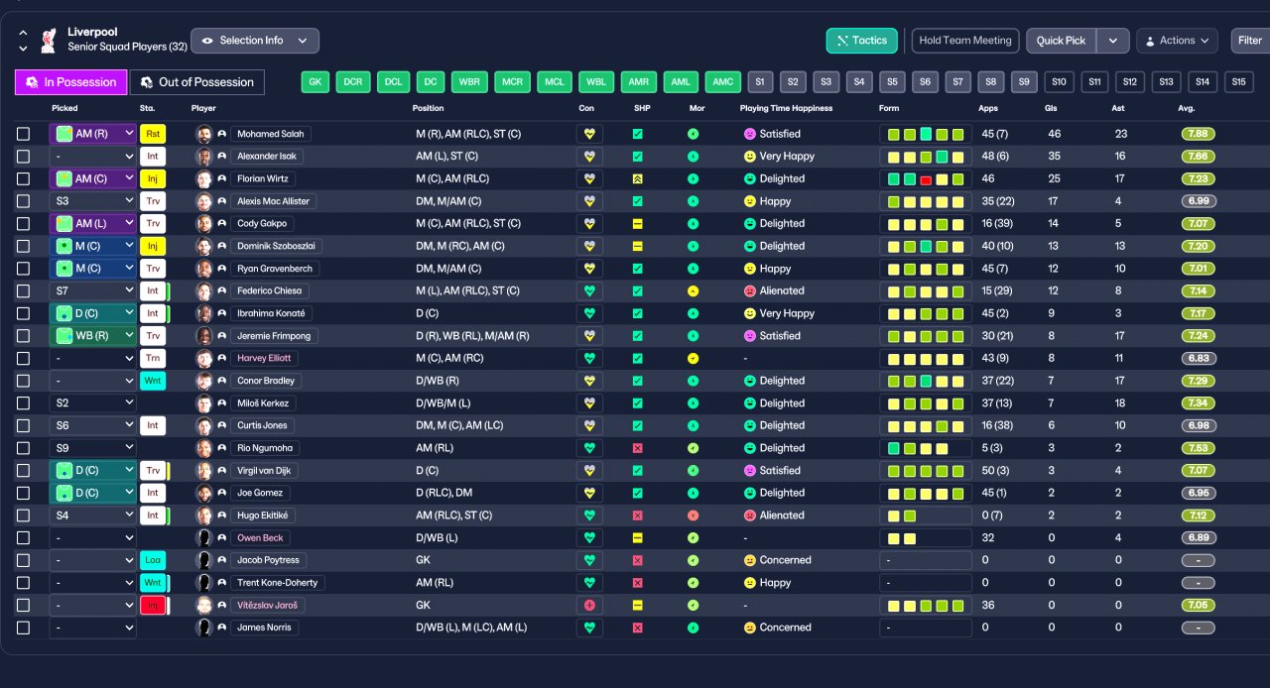Tick the checkbox for Mohamed Salah
The width and height of the screenshot is (1270, 688).
tap(23, 134)
